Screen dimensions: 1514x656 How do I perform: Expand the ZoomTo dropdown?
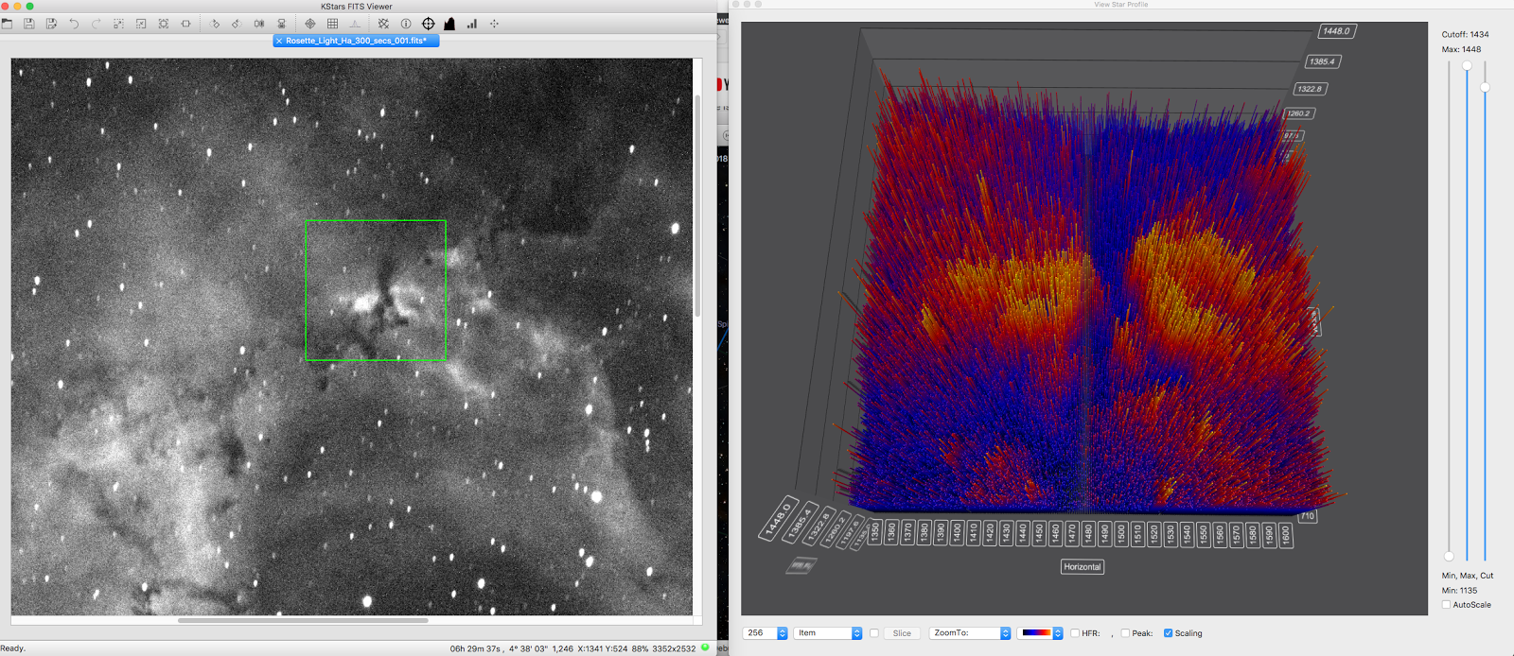[x=970, y=633]
